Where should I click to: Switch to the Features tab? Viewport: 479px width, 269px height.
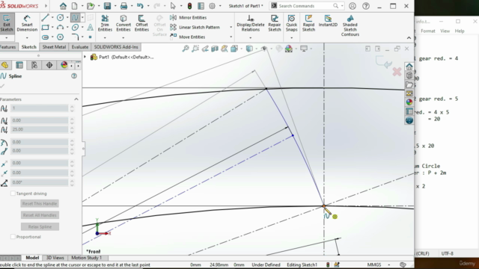point(7,47)
